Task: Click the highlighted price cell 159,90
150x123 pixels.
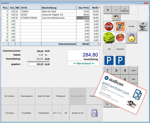Action: (83, 18)
